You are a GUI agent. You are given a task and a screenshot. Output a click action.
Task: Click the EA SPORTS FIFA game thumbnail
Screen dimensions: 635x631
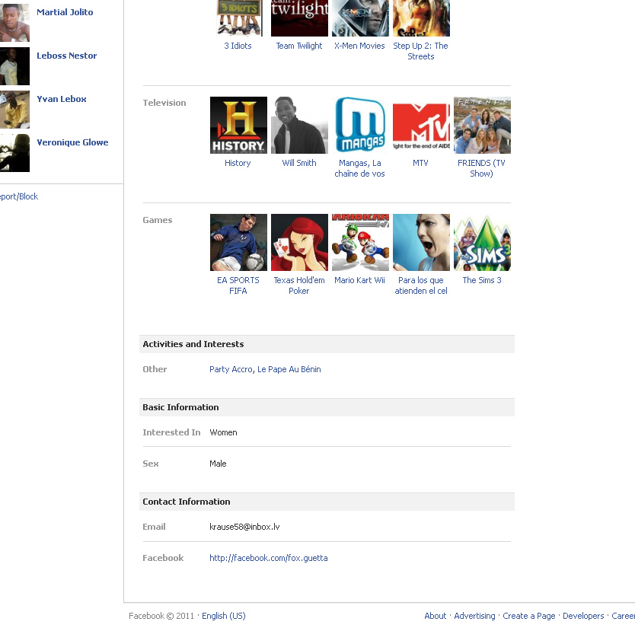pyautogui.click(x=238, y=242)
